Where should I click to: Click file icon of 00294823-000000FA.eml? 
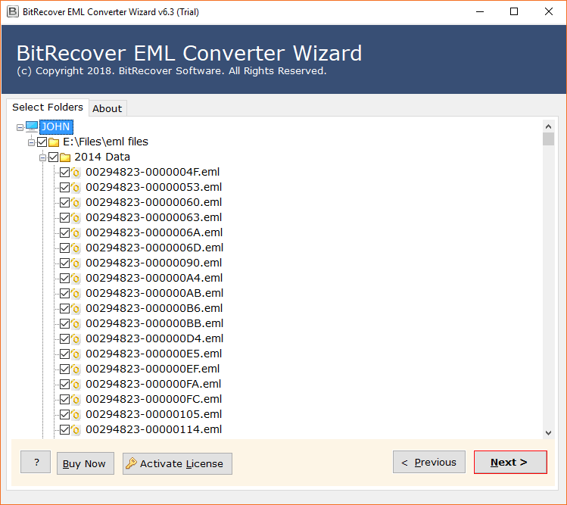click(76, 385)
